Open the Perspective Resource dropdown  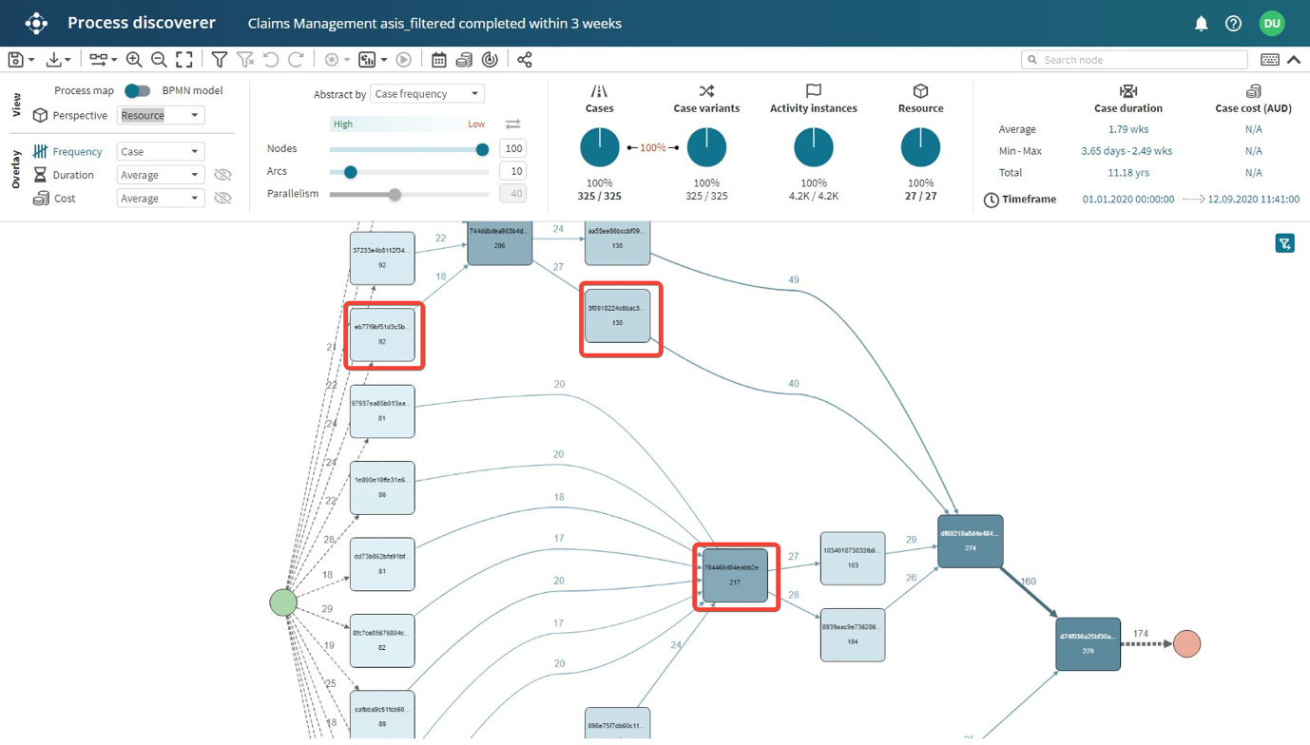coord(160,115)
